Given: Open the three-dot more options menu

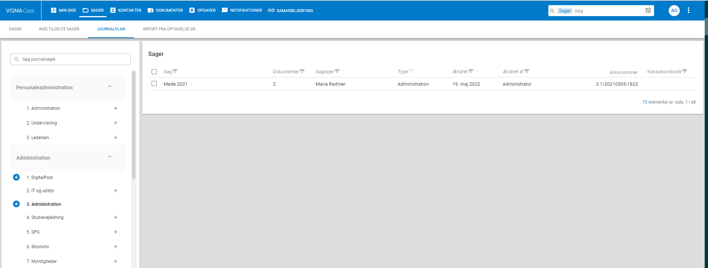Looking at the screenshot, I should 689,11.
